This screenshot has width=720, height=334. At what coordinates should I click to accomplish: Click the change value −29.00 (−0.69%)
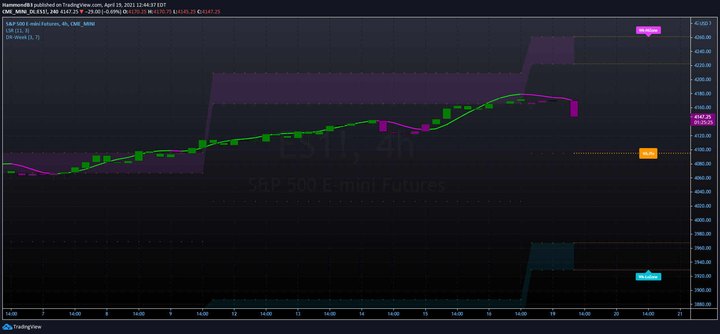(103, 12)
